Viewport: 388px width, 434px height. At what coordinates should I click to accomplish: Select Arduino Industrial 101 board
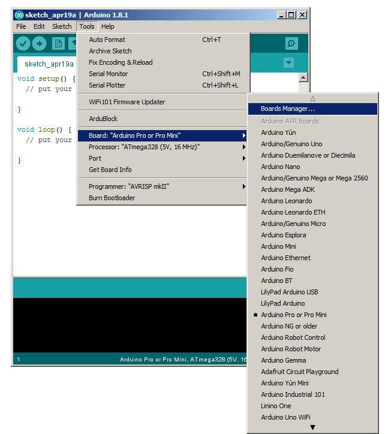pyautogui.click(x=312, y=394)
